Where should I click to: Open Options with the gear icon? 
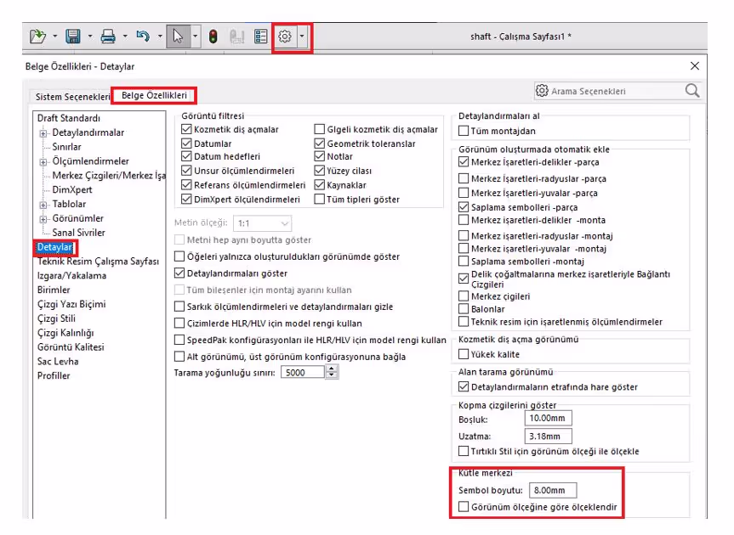(x=285, y=36)
